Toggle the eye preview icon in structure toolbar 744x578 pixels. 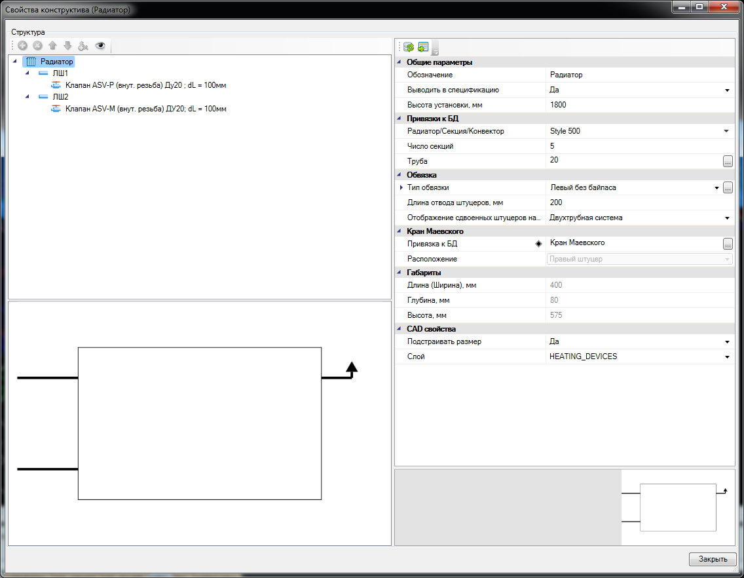[x=100, y=46]
